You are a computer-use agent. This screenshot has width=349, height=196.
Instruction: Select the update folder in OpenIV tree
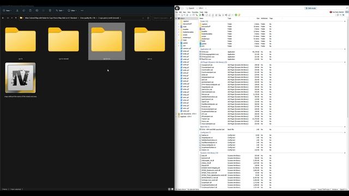(185, 43)
